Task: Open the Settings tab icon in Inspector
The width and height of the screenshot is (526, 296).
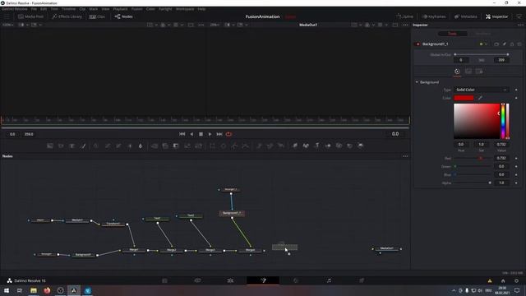Action: tap(479, 72)
